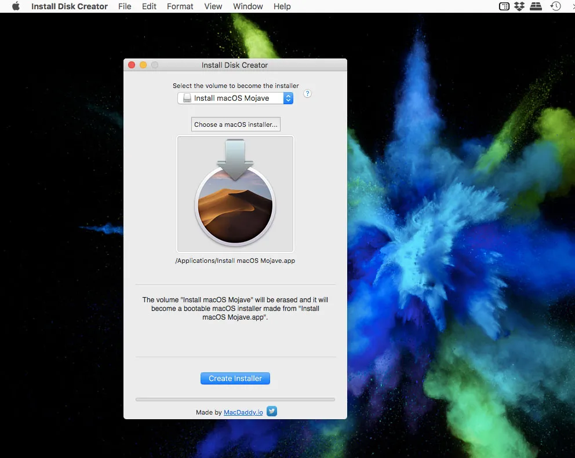Click the help question mark badge
Viewport: 575px width, 458px height.
(x=307, y=93)
